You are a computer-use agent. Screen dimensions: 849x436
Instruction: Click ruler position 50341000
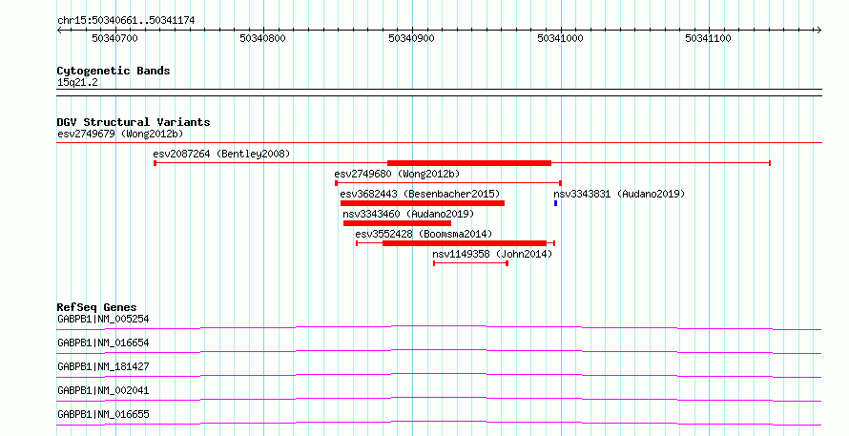tap(560, 38)
